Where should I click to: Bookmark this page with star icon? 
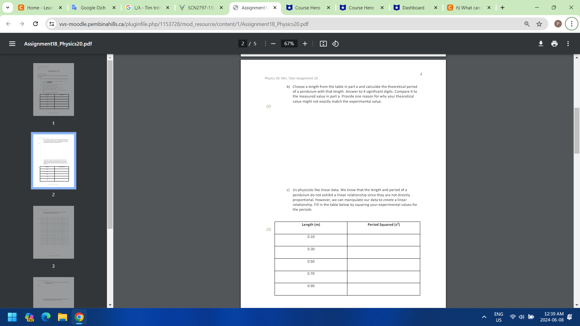(539, 24)
